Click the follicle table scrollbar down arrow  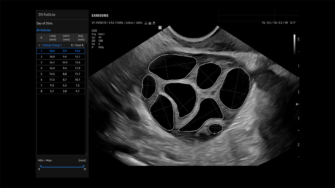click(x=86, y=153)
